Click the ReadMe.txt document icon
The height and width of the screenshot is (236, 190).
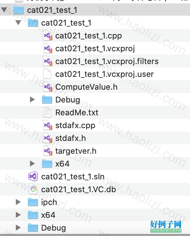coord(47,112)
